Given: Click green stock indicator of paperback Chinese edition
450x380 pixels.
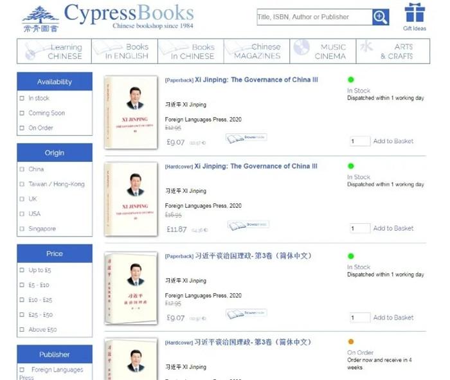Looking at the screenshot, I should point(351,256).
